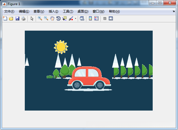Activate the Pan hand tool
The height and width of the screenshot is (130, 178).
pos(52,19)
